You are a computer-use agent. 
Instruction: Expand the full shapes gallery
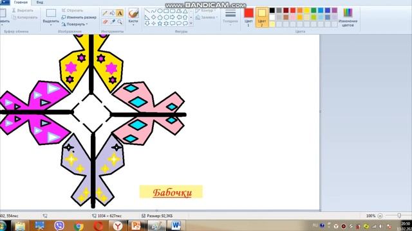pos(191,24)
